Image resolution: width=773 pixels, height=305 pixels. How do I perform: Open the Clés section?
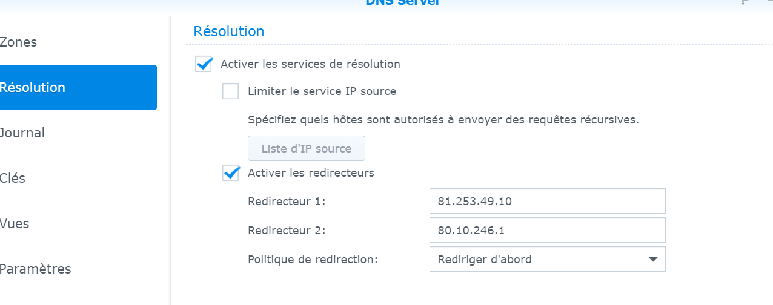(x=13, y=179)
